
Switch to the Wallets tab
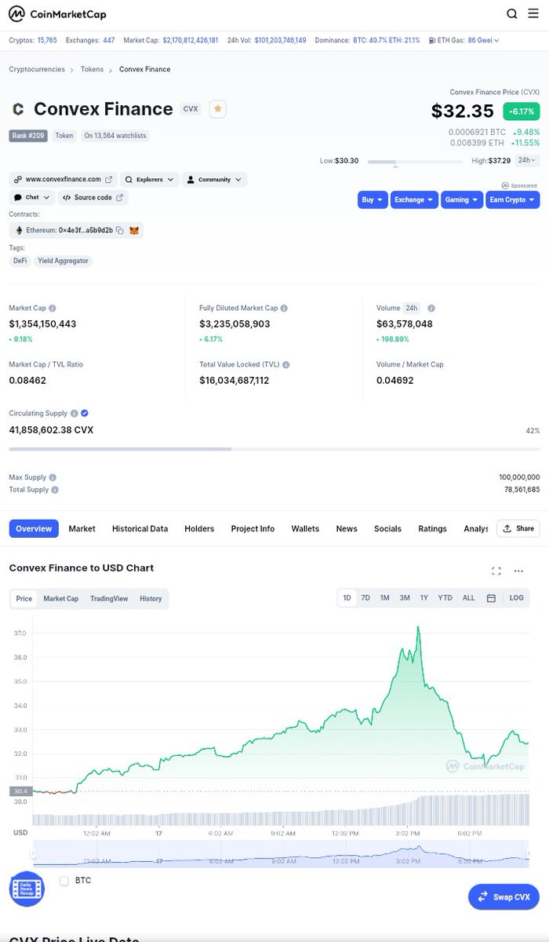[305, 528]
